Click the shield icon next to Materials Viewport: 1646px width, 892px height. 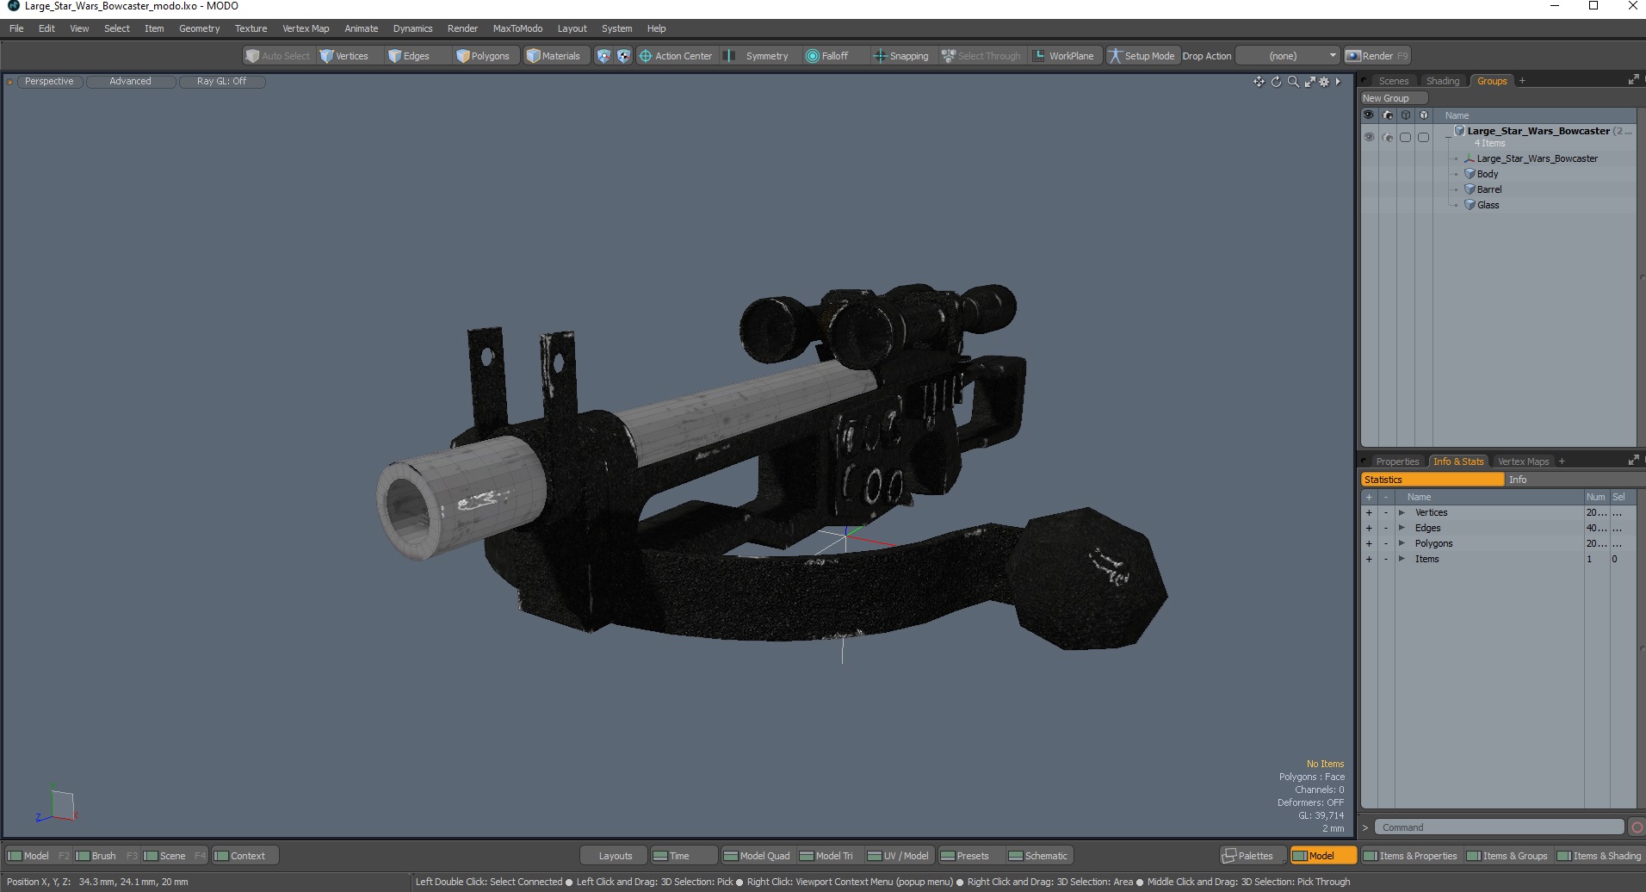(603, 56)
